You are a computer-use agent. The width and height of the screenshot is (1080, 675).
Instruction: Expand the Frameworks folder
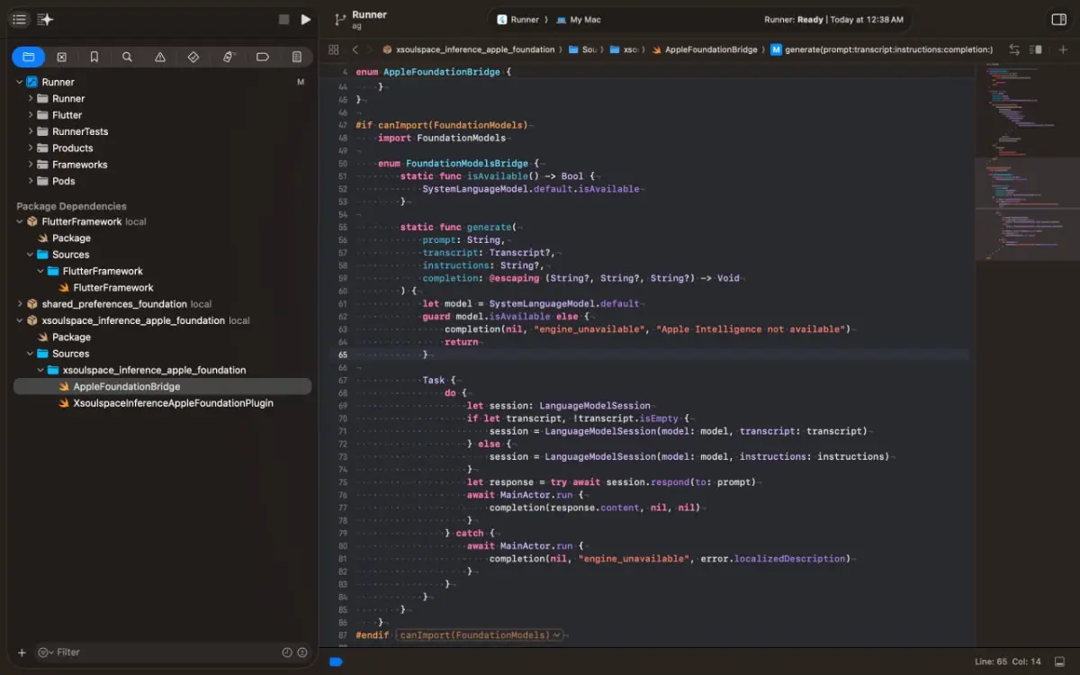pos(31,165)
